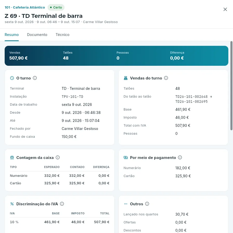Open the Técnico tab
The width and height of the screenshot is (233, 233).
click(x=62, y=35)
